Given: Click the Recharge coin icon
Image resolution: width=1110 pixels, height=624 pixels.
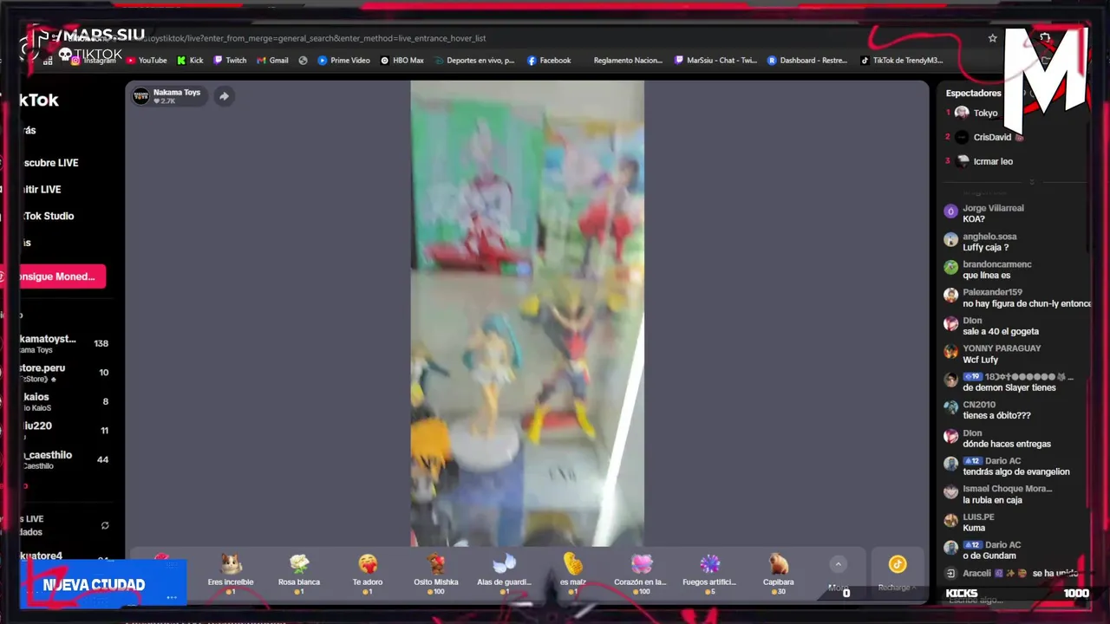Looking at the screenshot, I should coord(898,564).
